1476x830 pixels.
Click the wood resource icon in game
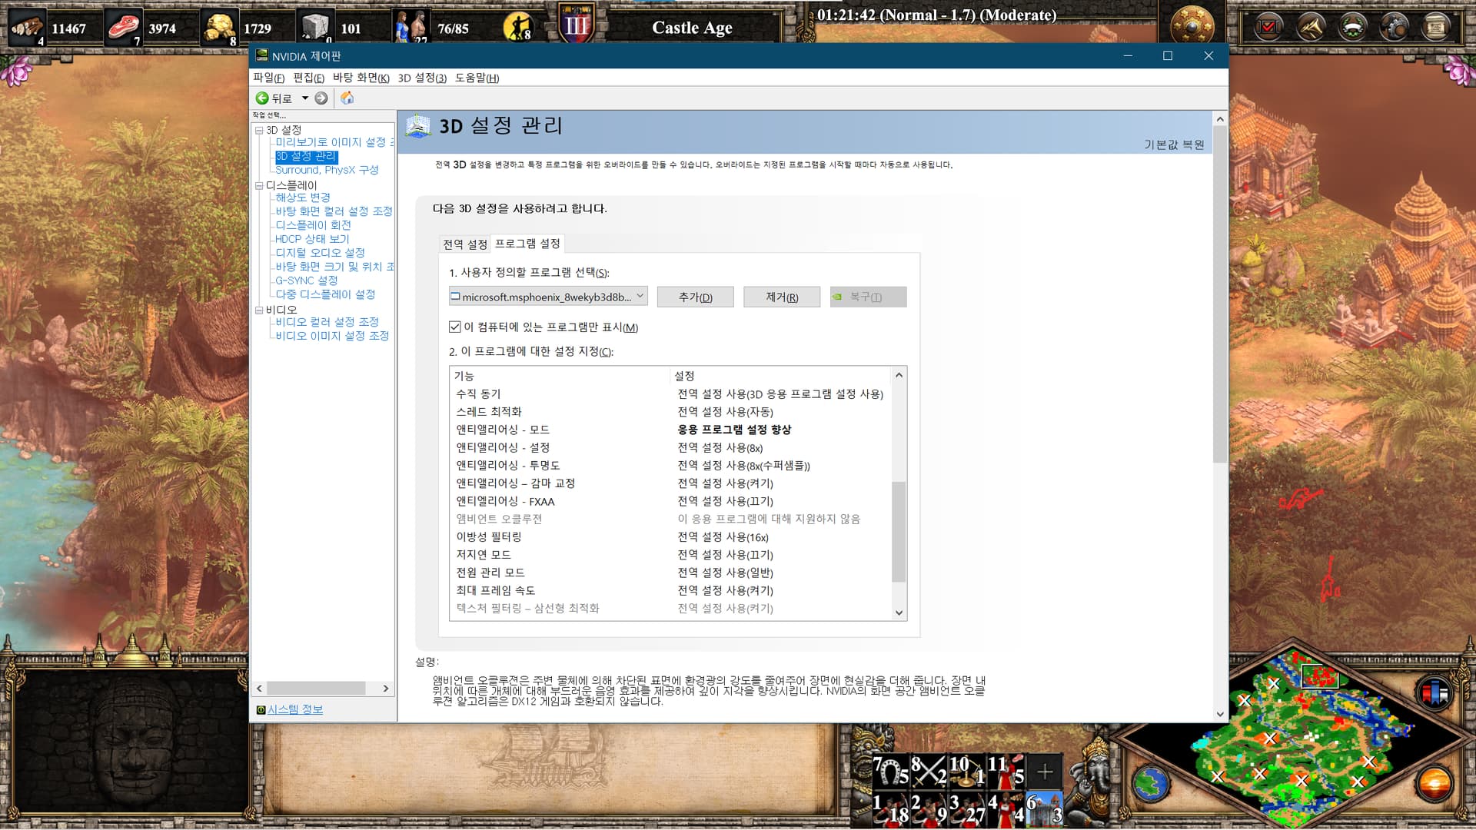point(28,27)
